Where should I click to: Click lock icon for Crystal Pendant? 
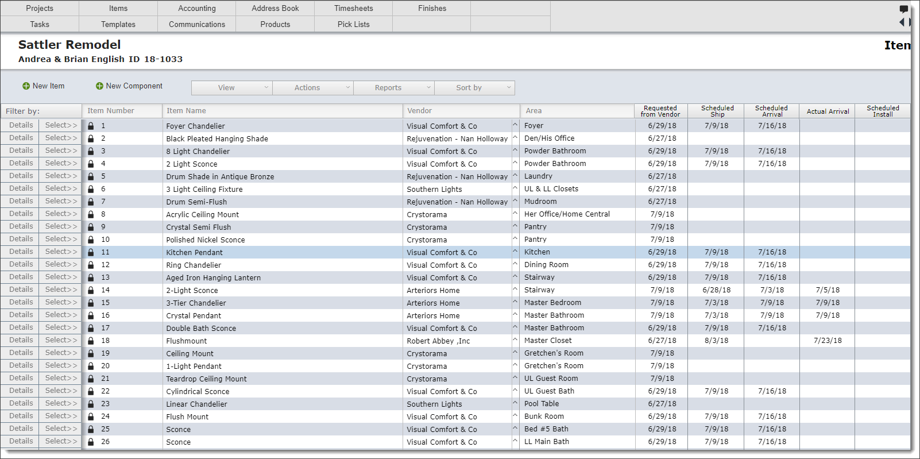coord(91,315)
